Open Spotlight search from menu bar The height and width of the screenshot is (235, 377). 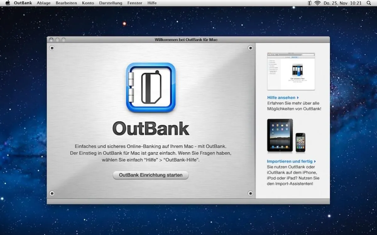[369, 3]
